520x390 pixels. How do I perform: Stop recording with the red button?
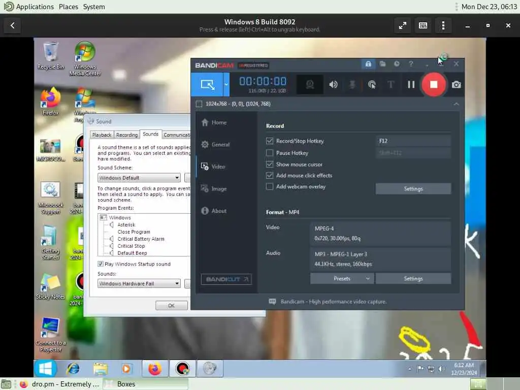[x=434, y=85]
